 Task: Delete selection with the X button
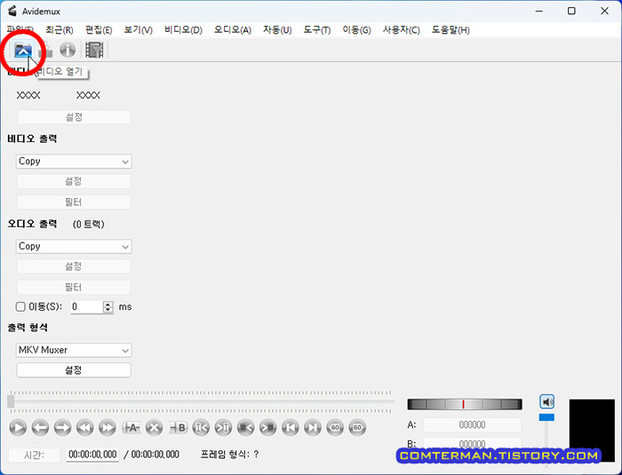(x=155, y=428)
